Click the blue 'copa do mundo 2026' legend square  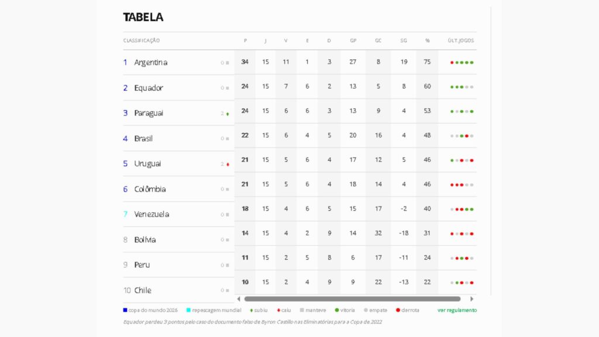click(125, 310)
